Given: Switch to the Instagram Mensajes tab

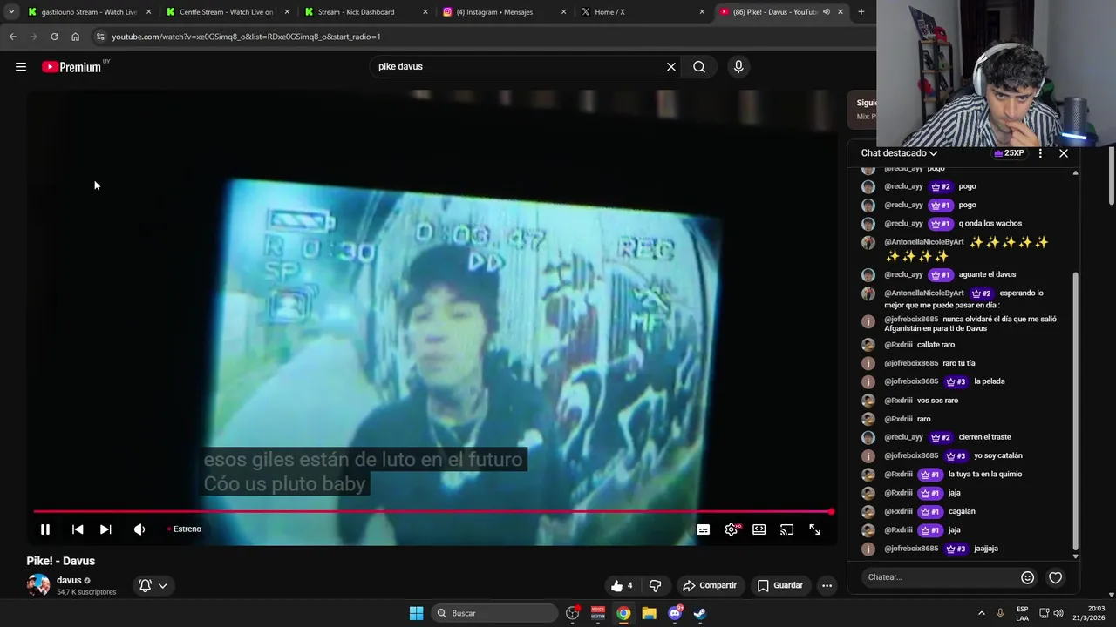Looking at the screenshot, I should tap(503, 12).
